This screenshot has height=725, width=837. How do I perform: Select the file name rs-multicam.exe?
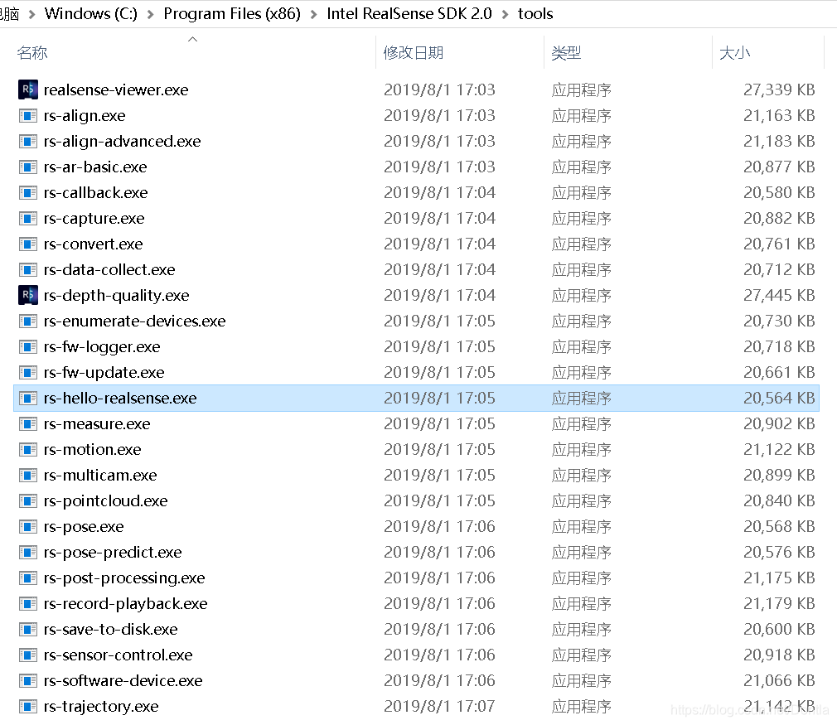pyautogui.click(x=100, y=475)
